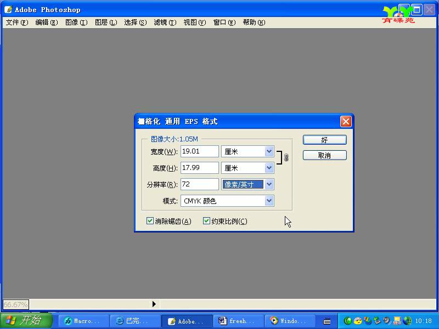Open the 窗口(W) menu
Viewport: 439px width, 329px height.
224,22
